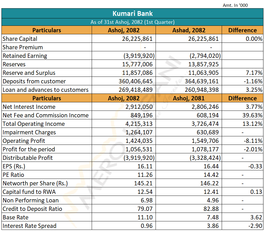Click the Non Performing Loan label
Screen dimensions: 264x231
pyautogui.click(x=31, y=200)
